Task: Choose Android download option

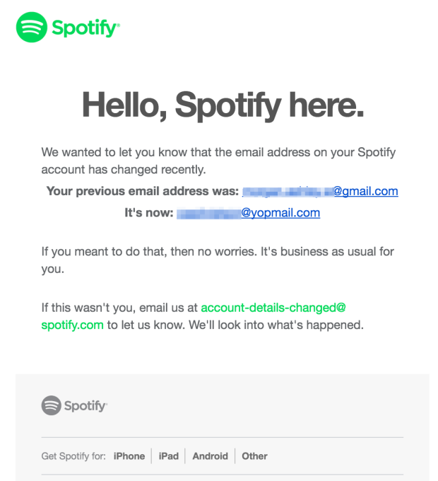Action: 210,456
